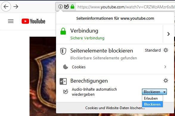The height and width of the screenshot is (116, 175).
Task: Click the Seiteninformationen für www.youtube.com header
Action: click(115, 18)
